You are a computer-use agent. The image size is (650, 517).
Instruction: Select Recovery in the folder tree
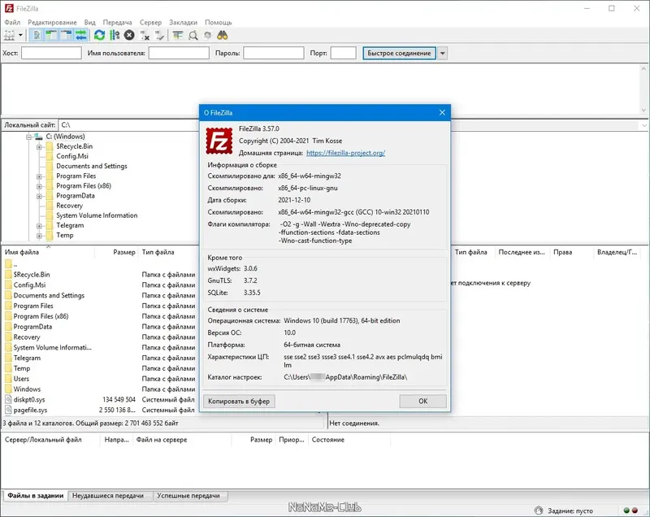tap(69, 206)
